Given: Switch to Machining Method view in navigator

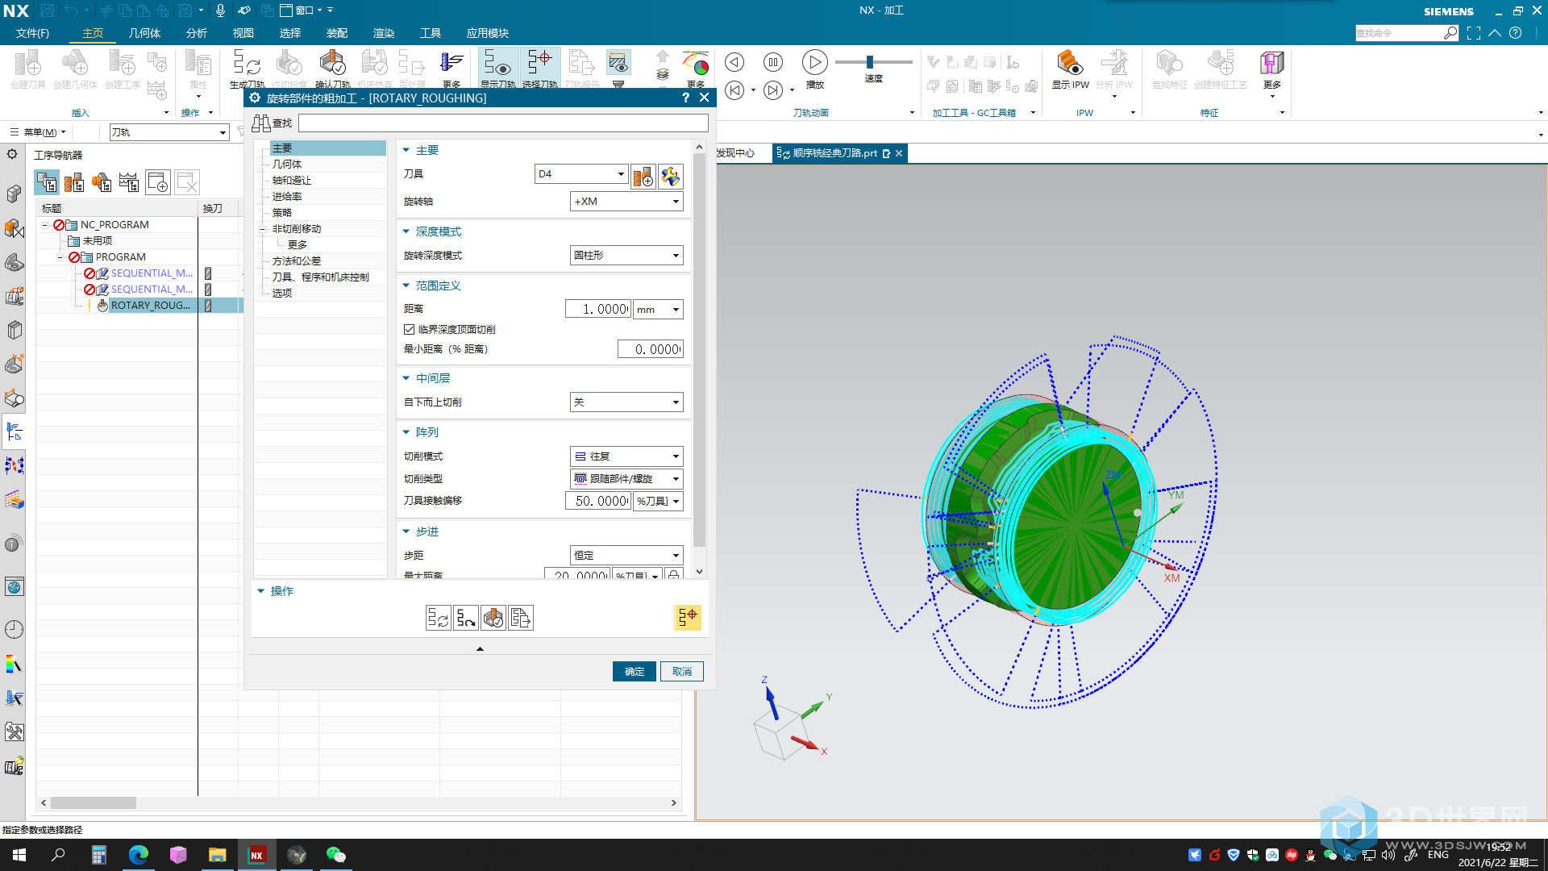Looking at the screenshot, I should click(x=129, y=182).
